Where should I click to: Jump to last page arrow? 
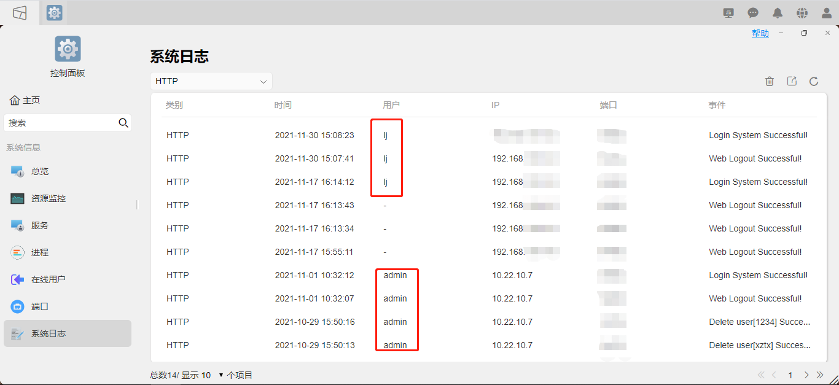click(819, 375)
